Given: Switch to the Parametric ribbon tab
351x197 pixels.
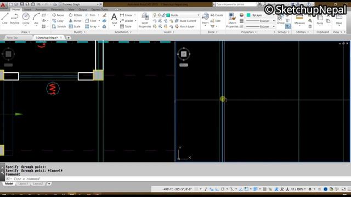Looking at the screenshot, I should [57, 9].
